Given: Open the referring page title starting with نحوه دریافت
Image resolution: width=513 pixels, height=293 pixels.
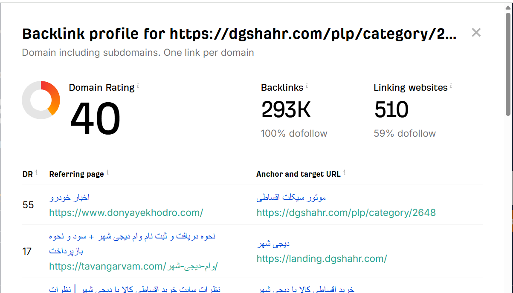Looking at the screenshot, I should [x=132, y=236].
